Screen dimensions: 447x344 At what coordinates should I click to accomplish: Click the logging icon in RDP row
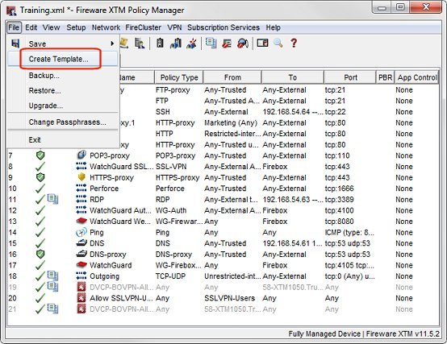coord(52,199)
